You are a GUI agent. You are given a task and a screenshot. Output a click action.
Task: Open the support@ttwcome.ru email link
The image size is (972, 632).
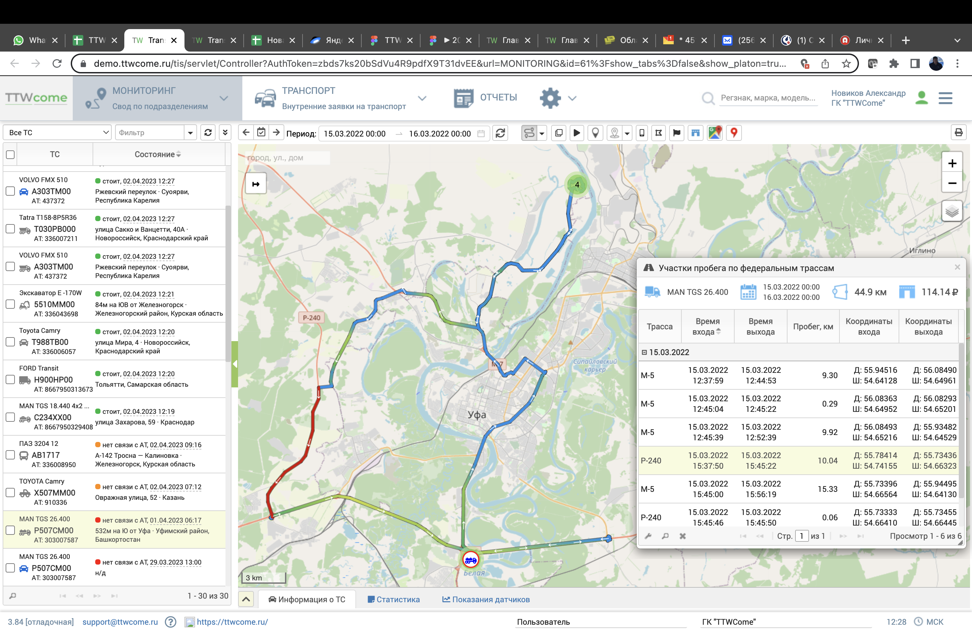click(x=120, y=622)
